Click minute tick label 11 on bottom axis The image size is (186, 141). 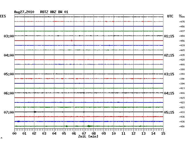click(123, 134)
